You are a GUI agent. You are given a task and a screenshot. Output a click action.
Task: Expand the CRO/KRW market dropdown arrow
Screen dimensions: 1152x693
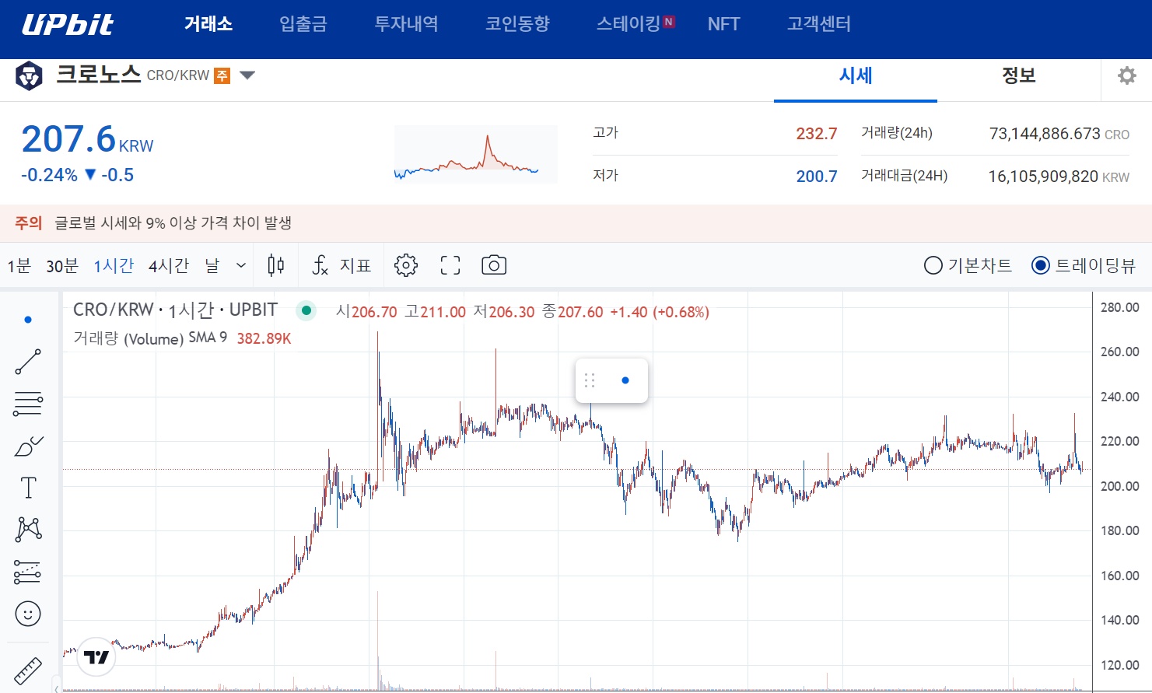[x=247, y=75]
